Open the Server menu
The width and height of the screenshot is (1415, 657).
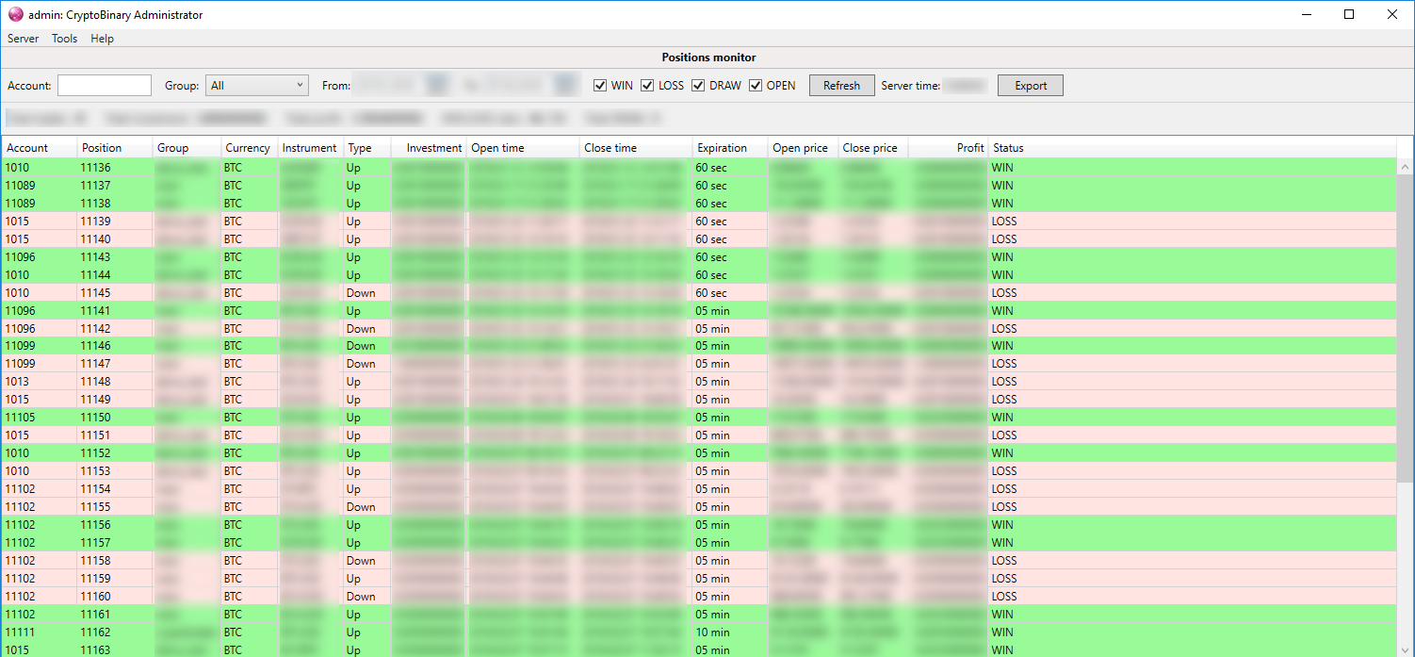(24, 39)
